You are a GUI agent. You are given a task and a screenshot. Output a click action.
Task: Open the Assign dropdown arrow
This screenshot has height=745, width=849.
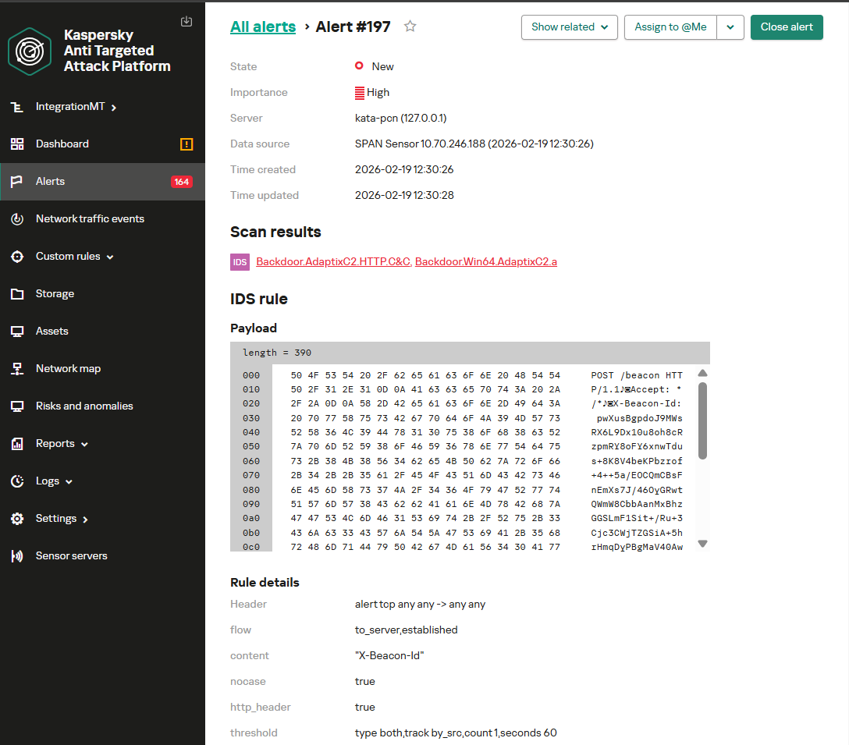730,27
